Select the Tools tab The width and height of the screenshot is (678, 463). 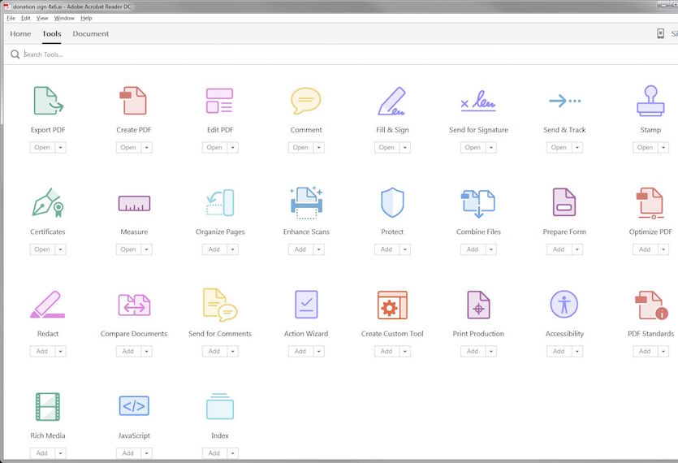[x=51, y=34]
